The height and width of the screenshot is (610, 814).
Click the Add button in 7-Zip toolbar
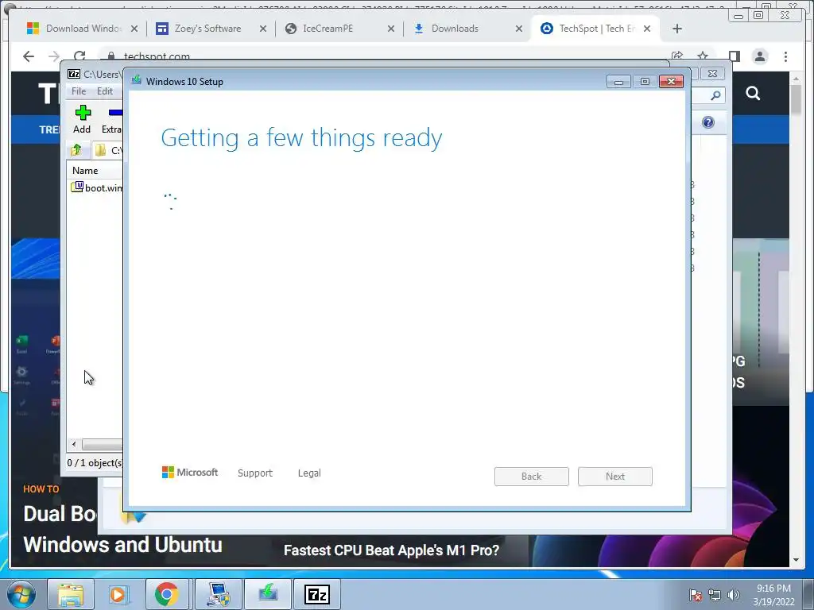(x=82, y=119)
